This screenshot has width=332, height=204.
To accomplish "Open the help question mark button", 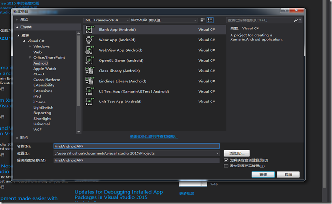I will [285, 10].
